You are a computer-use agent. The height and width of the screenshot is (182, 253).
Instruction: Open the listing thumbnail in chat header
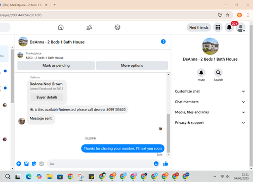point(23,41)
